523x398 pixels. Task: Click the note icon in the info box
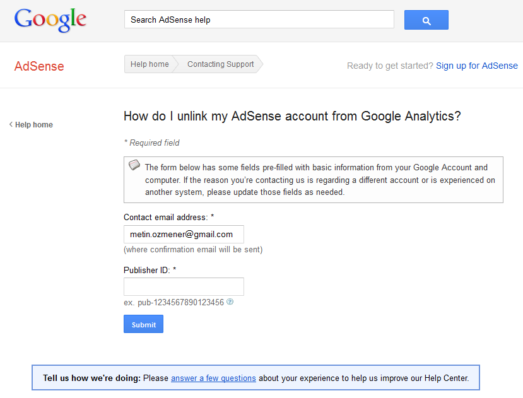pyautogui.click(x=134, y=165)
